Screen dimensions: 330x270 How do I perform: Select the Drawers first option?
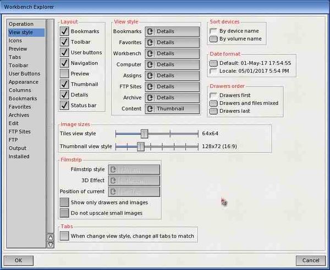(213, 95)
